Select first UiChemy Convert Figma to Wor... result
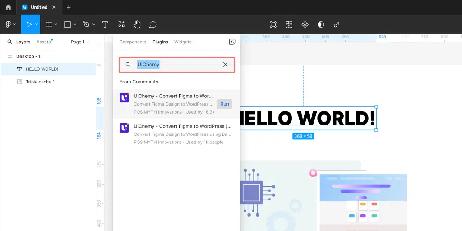The image size is (462, 231). pyautogui.click(x=177, y=104)
